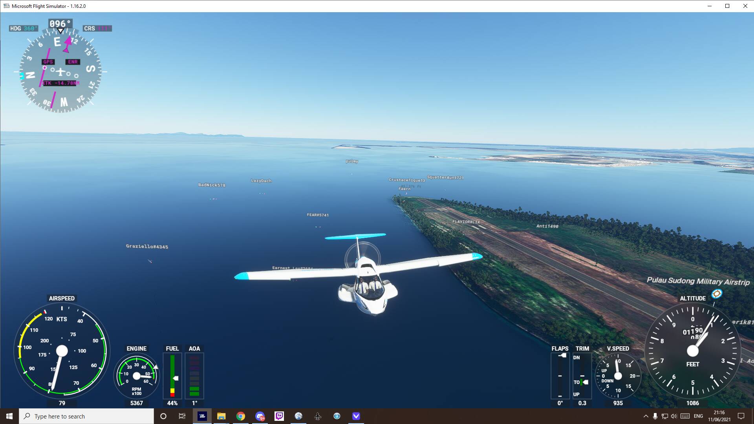
Task: Click the Graziello#4345 player nameplate
Action: pyautogui.click(x=147, y=247)
